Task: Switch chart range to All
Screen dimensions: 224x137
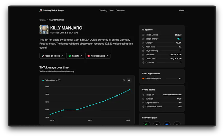Action: (x=129, y=80)
